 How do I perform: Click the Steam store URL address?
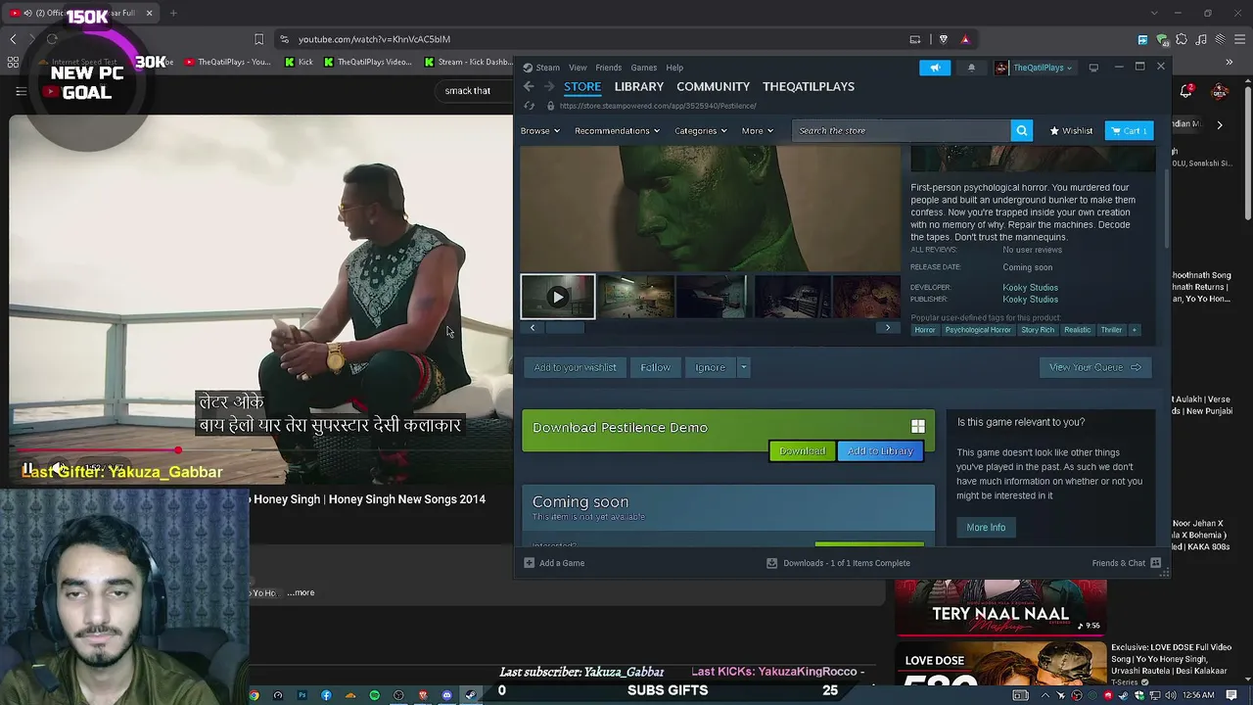click(x=658, y=106)
